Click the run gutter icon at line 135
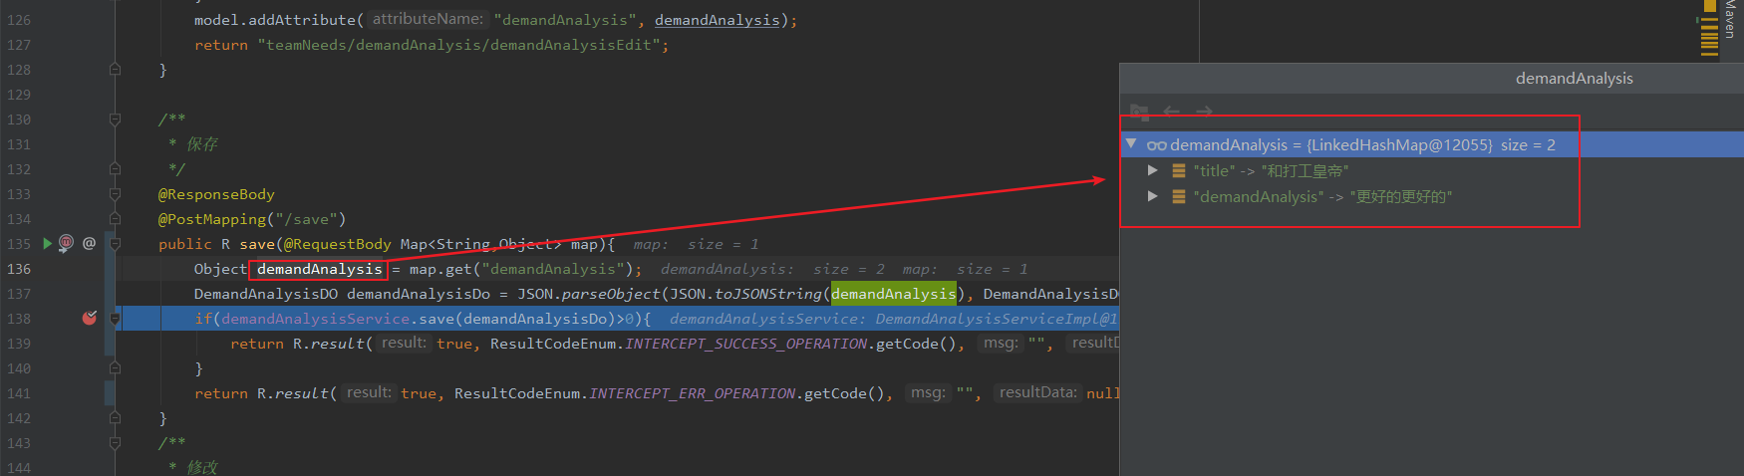 pyautogui.click(x=47, y=243)
